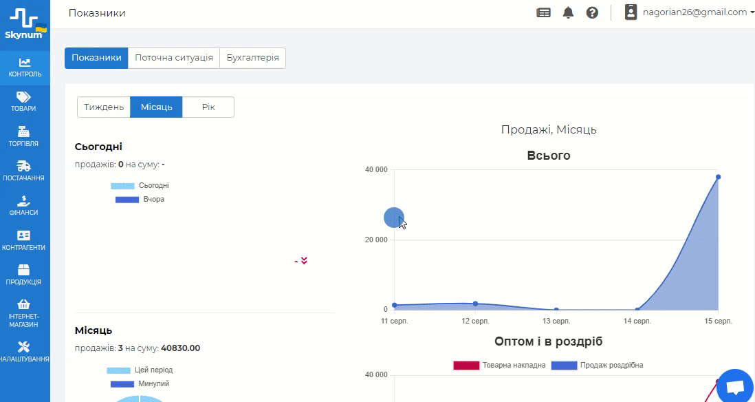Switch to the Показники tab
755x402 pixels.
(x=96, y=58)
